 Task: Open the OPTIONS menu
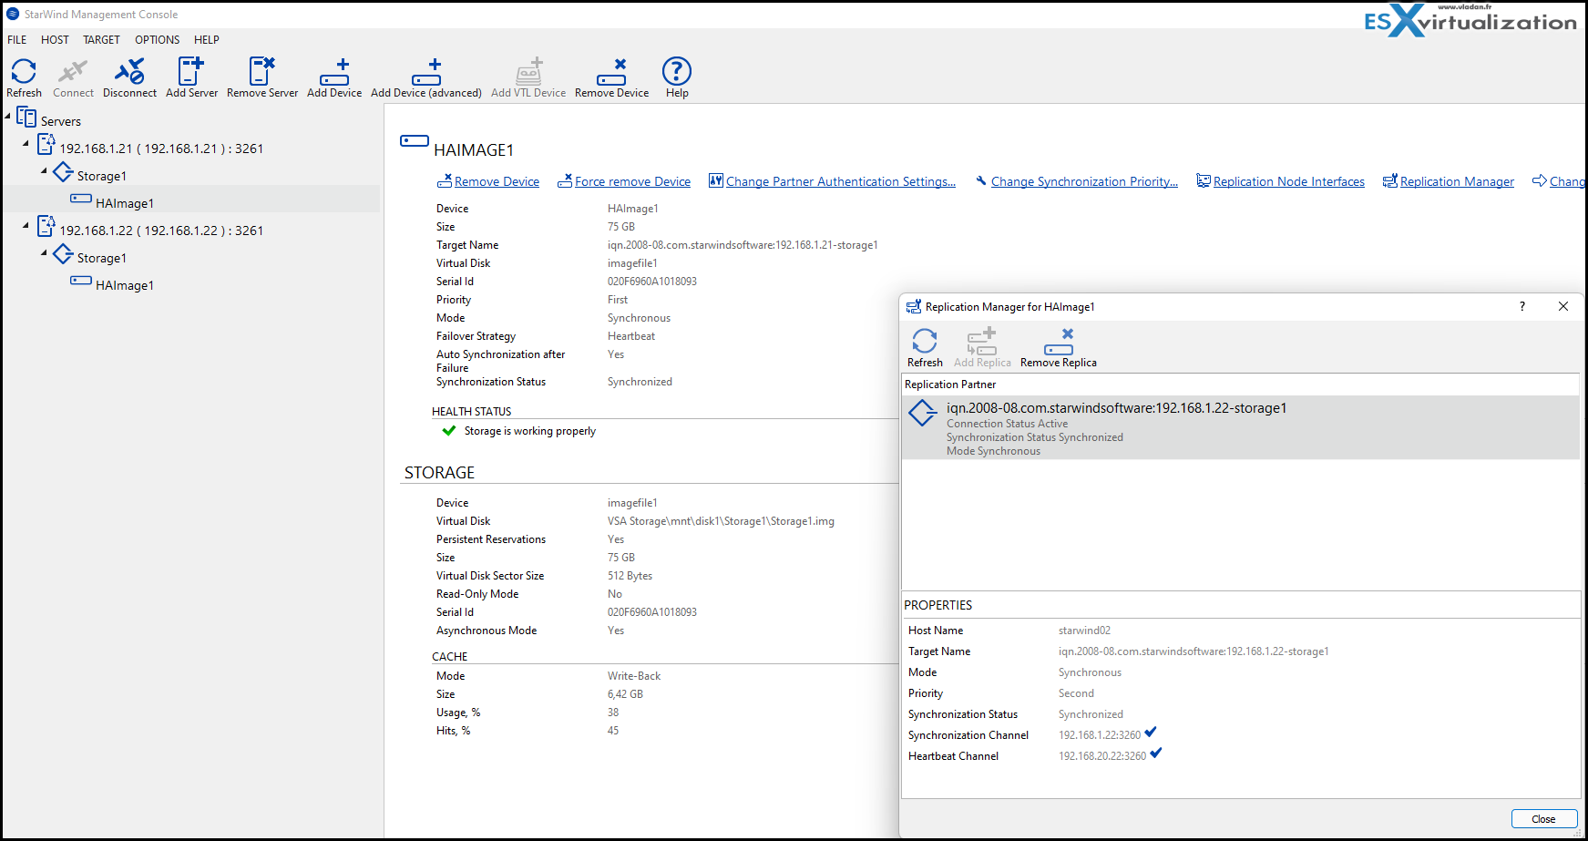pyautogui.click(x=157, y=40)
